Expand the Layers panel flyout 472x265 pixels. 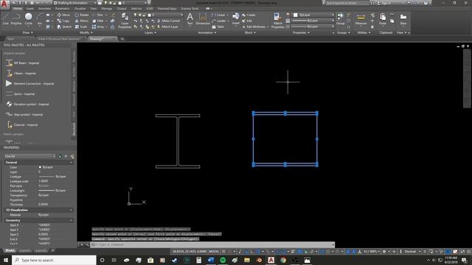(x=150, y=32)
